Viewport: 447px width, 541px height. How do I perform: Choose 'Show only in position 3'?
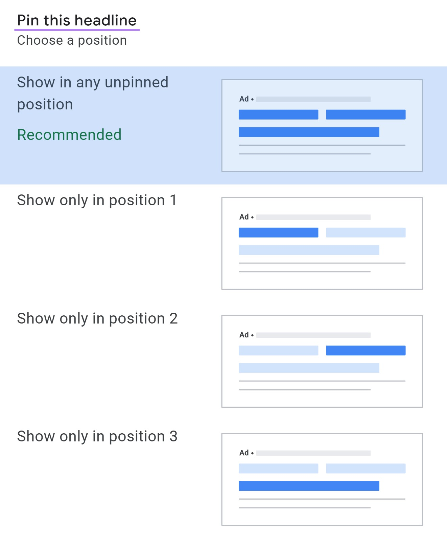(97, 436)
